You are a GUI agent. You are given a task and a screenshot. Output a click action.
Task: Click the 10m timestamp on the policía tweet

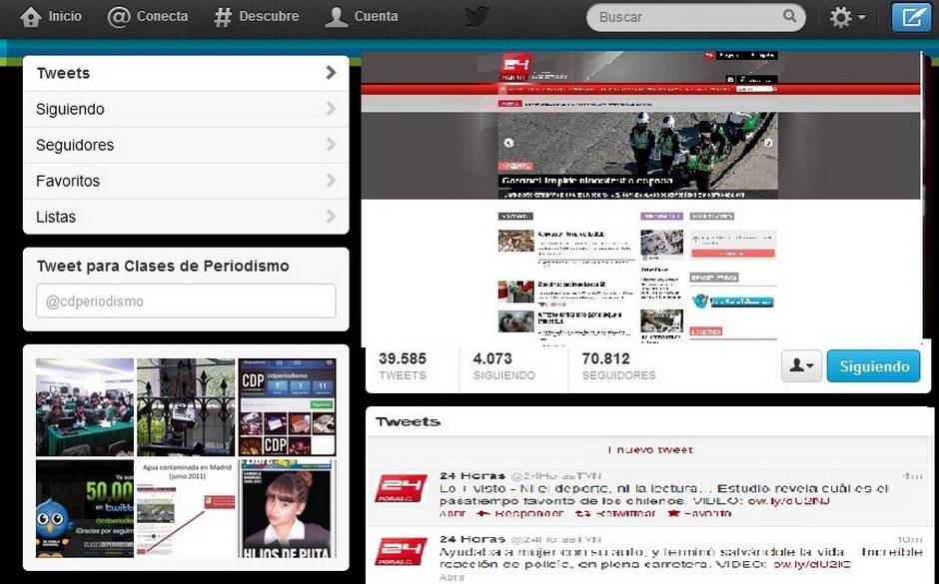point(910,540)
